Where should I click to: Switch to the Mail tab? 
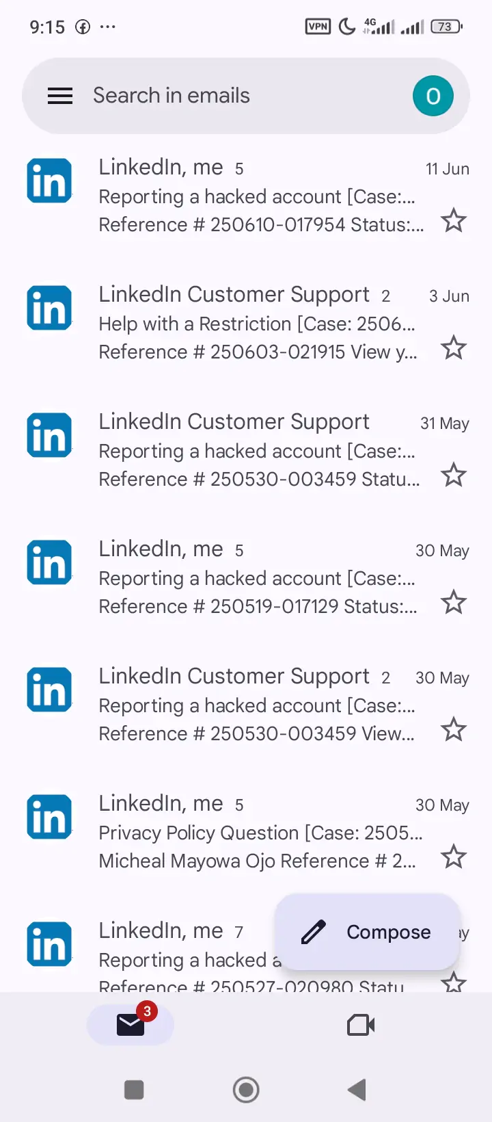[x=131, y=1025]
